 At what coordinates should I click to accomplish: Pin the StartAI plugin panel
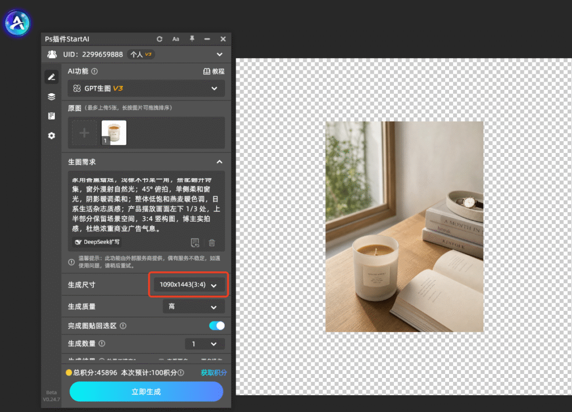coord(192,39)
